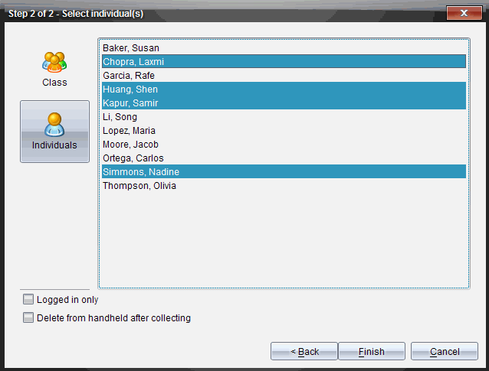This screenshot has height=371, width=489.
Task: Cancel the select individuals dialog
Action: [445, 351]
